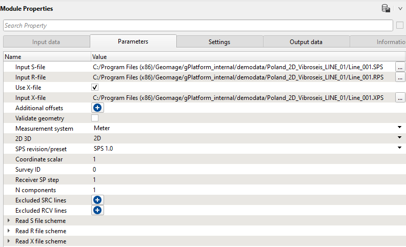Switch to the Input data tab

click(46, 42)
